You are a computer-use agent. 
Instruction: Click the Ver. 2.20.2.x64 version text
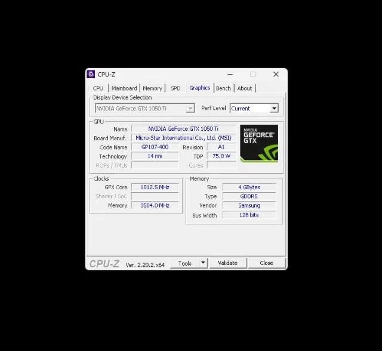pos(145,265)
